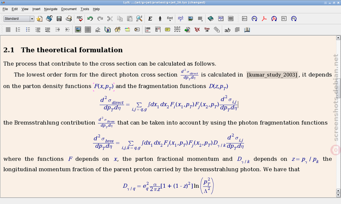Open the Navigate menu

point(51,9)
